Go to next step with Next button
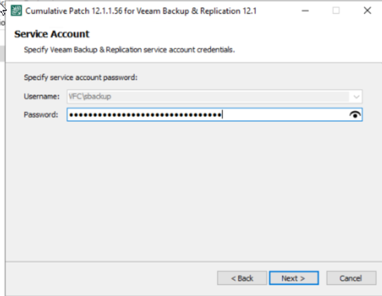This screenshot has height=296, width=382. pyautogui.click(x=294, y=278)
